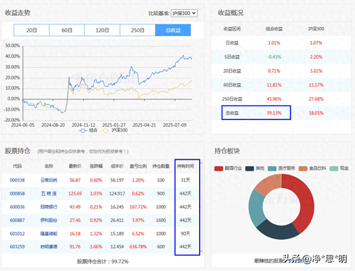Click the orange 食品饮料 legend icon
The image size is (355, 271).
coord(302,168)
